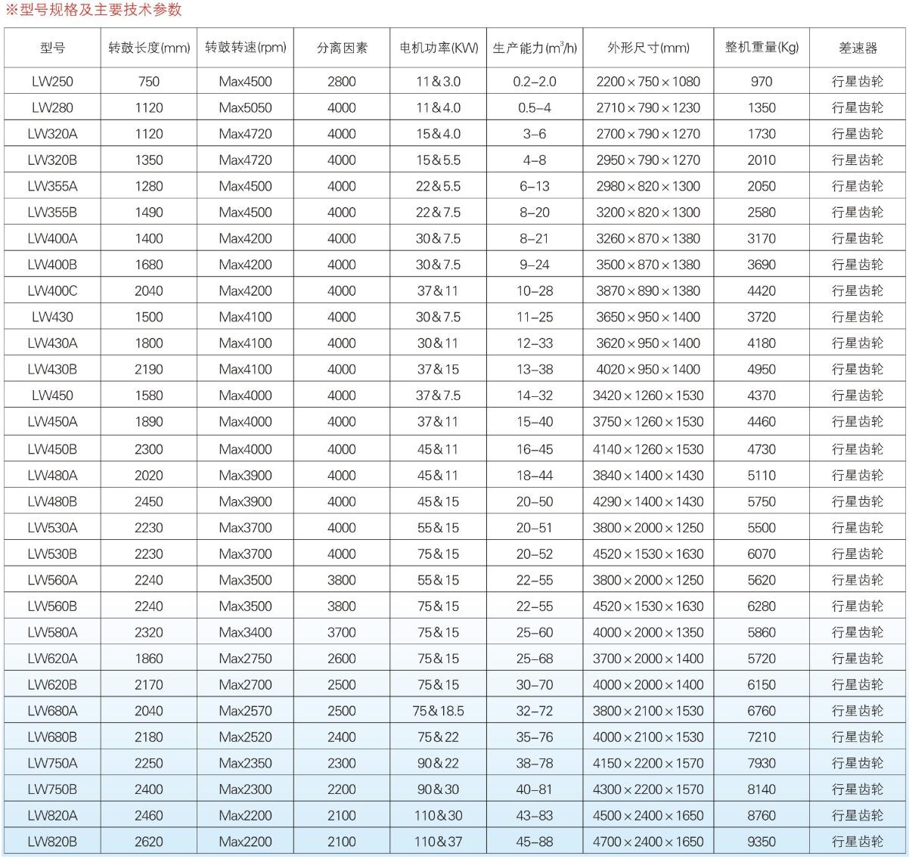Click the 型号规格及主要技术参数 title text

coord(100,10)
